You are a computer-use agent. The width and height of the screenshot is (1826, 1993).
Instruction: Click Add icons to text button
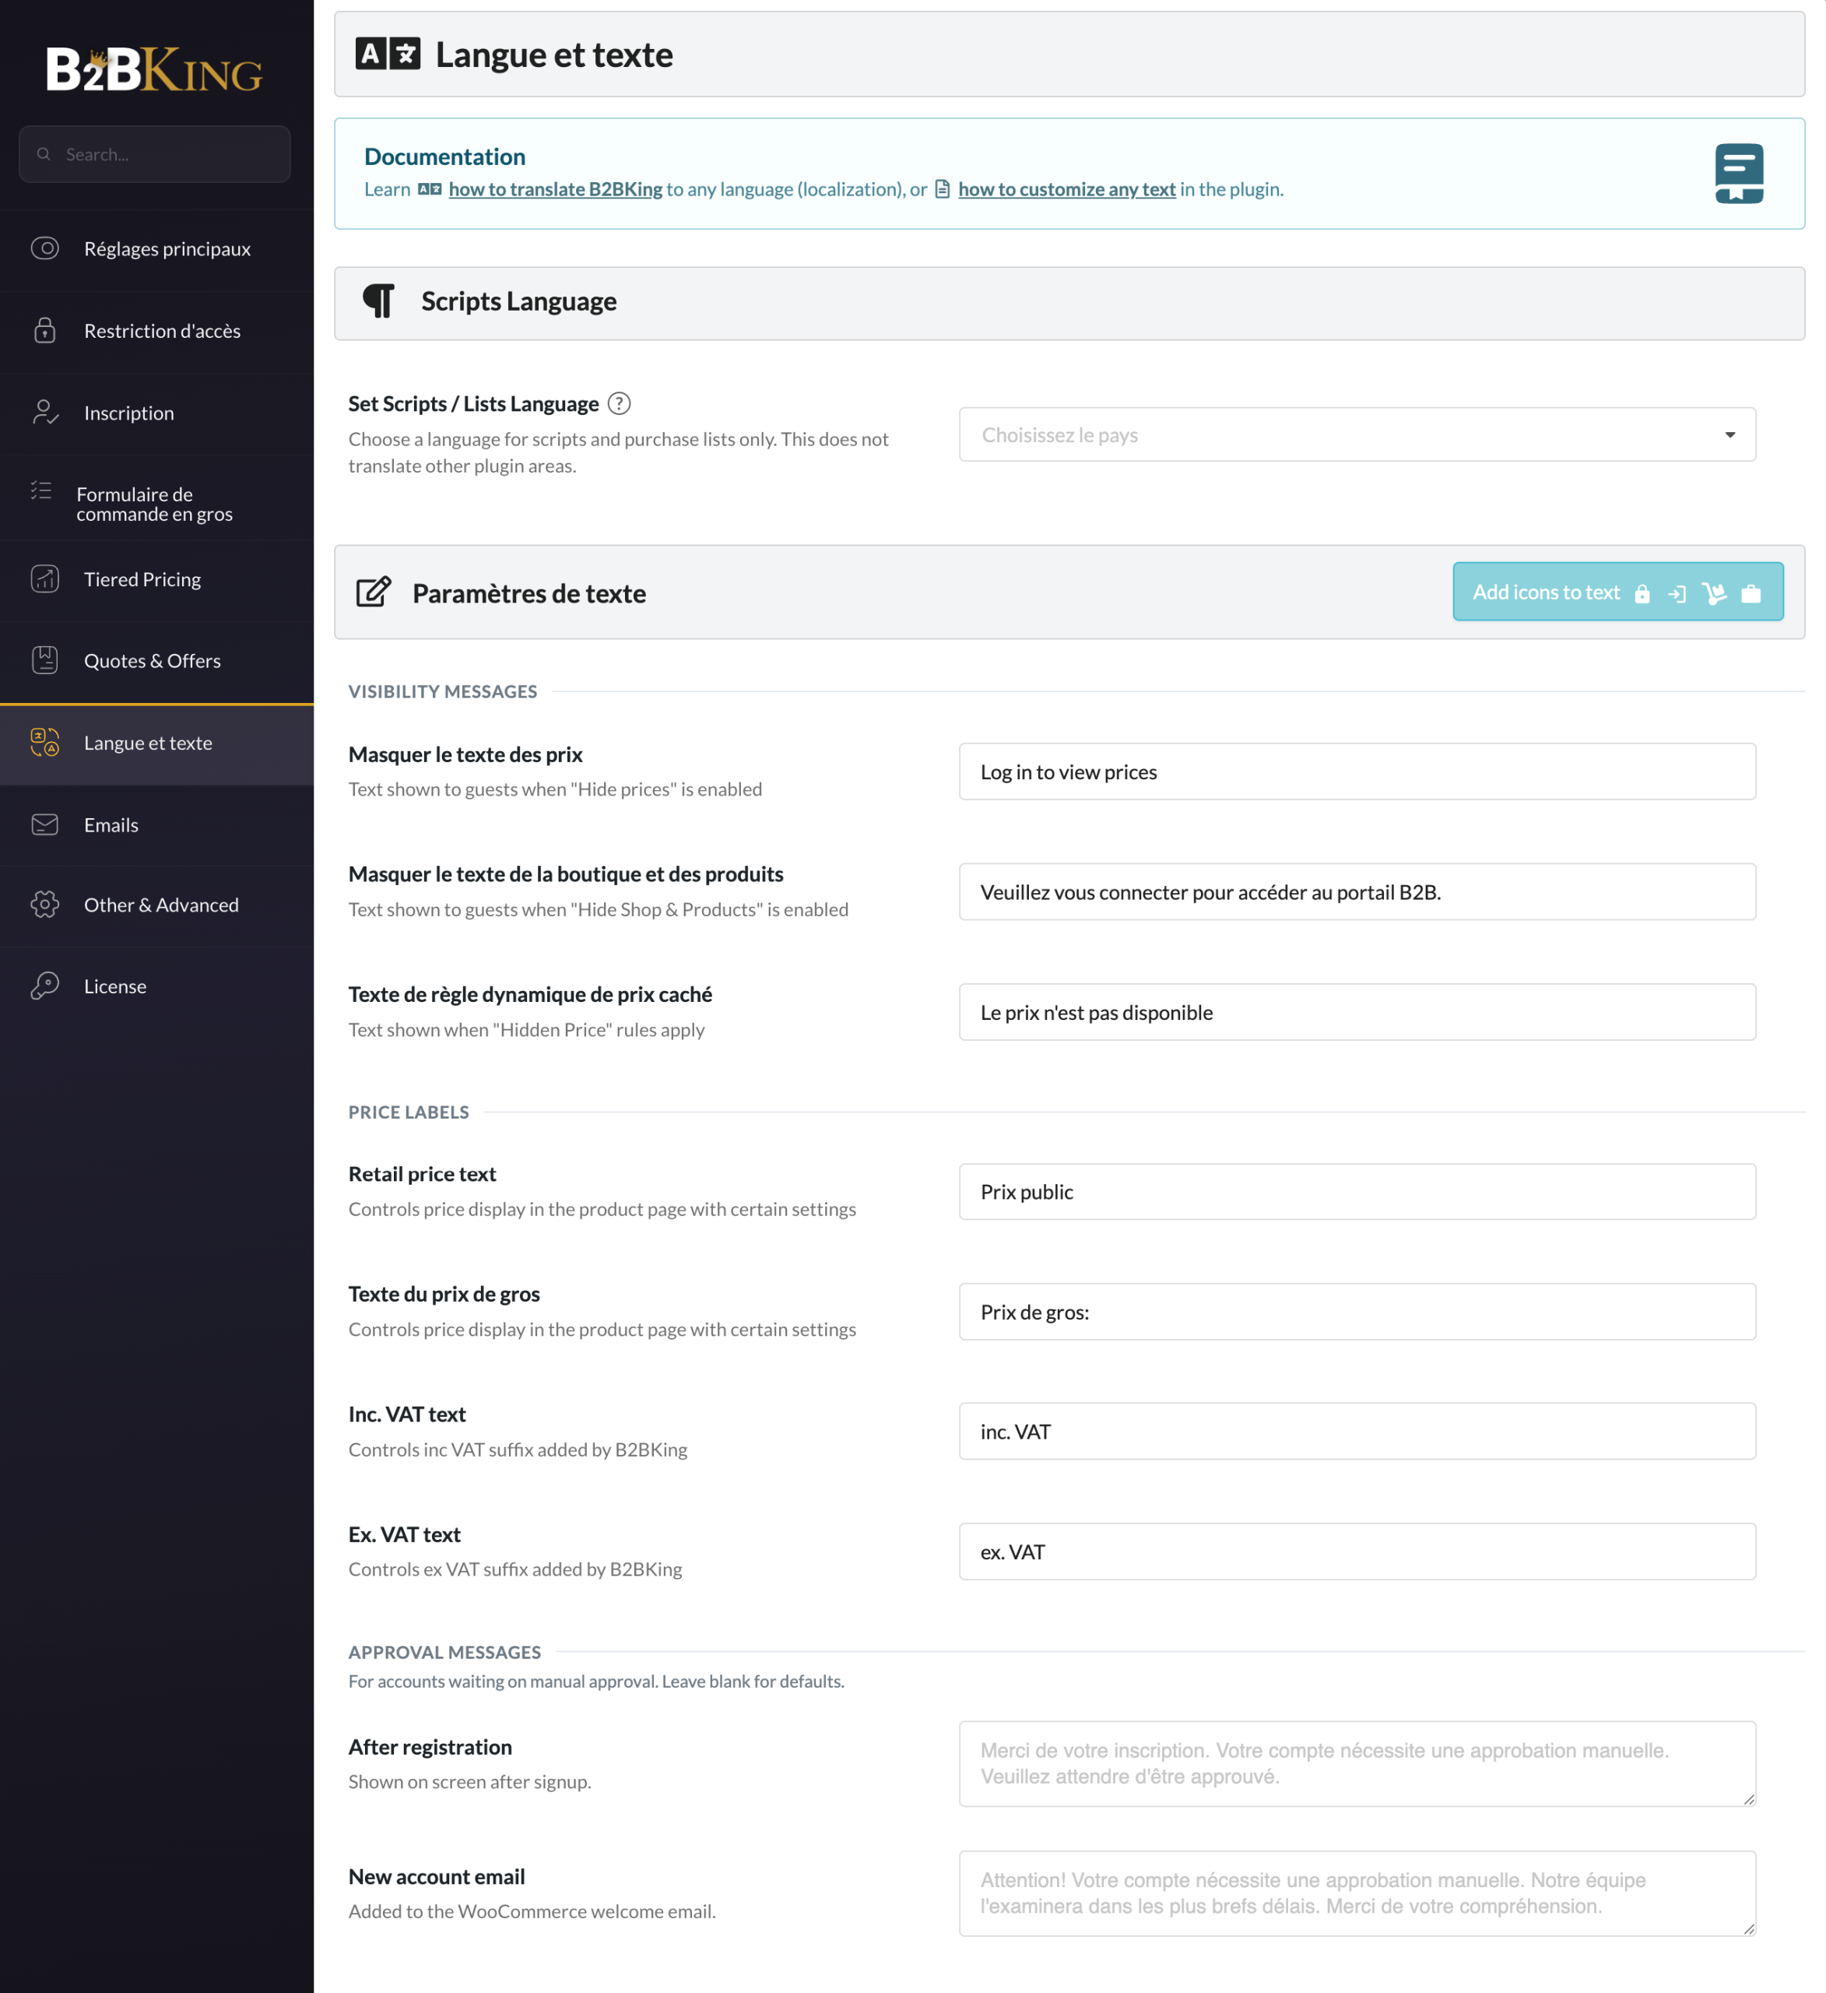click(x=1617, y=591)
